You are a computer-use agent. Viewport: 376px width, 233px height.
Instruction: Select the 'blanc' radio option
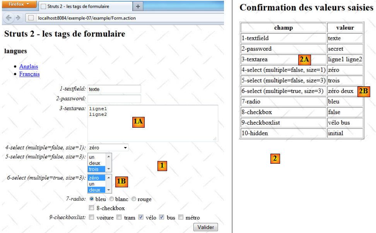(111, 199)
